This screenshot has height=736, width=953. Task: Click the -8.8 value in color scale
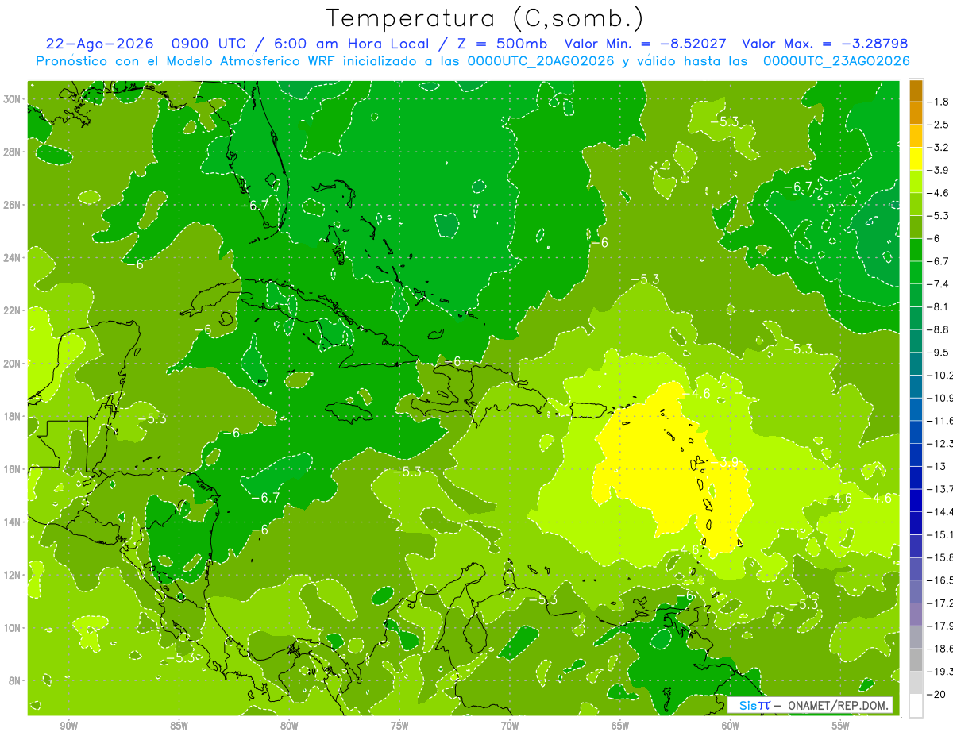(x=939, y=329)
